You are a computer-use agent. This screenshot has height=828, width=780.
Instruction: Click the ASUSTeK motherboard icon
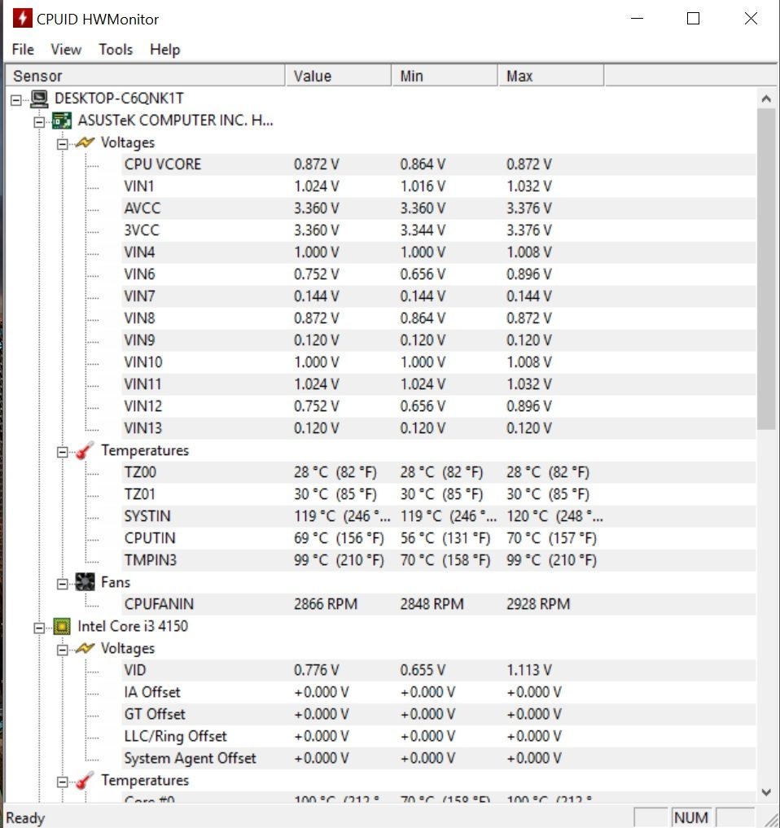(62, 120)
